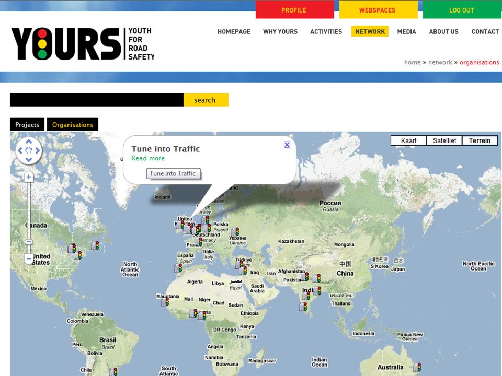
Task: Click the Kazakhstan map label
Action: [x=291, y=241]
